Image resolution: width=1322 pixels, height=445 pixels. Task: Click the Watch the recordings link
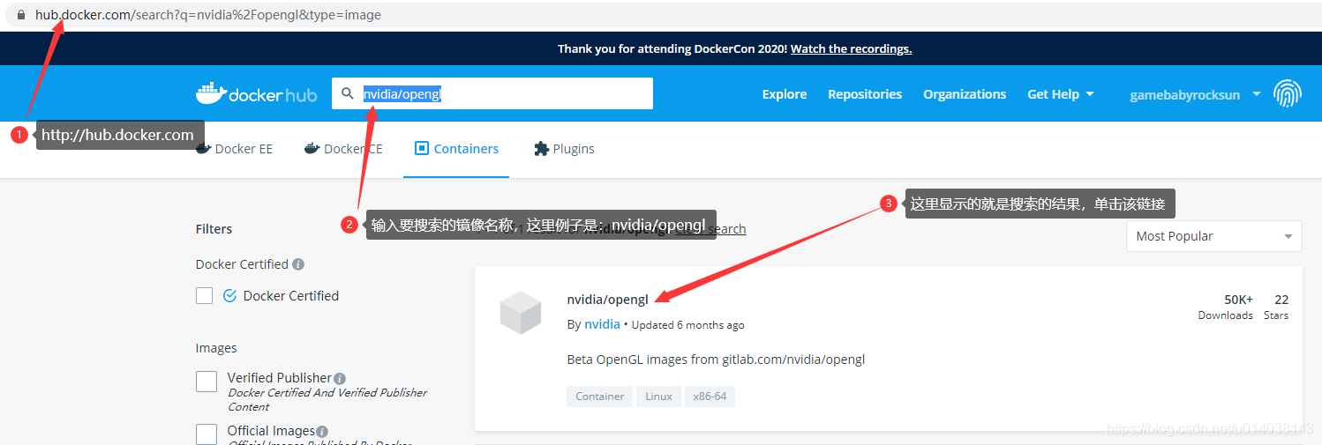(x=851, y=49)
